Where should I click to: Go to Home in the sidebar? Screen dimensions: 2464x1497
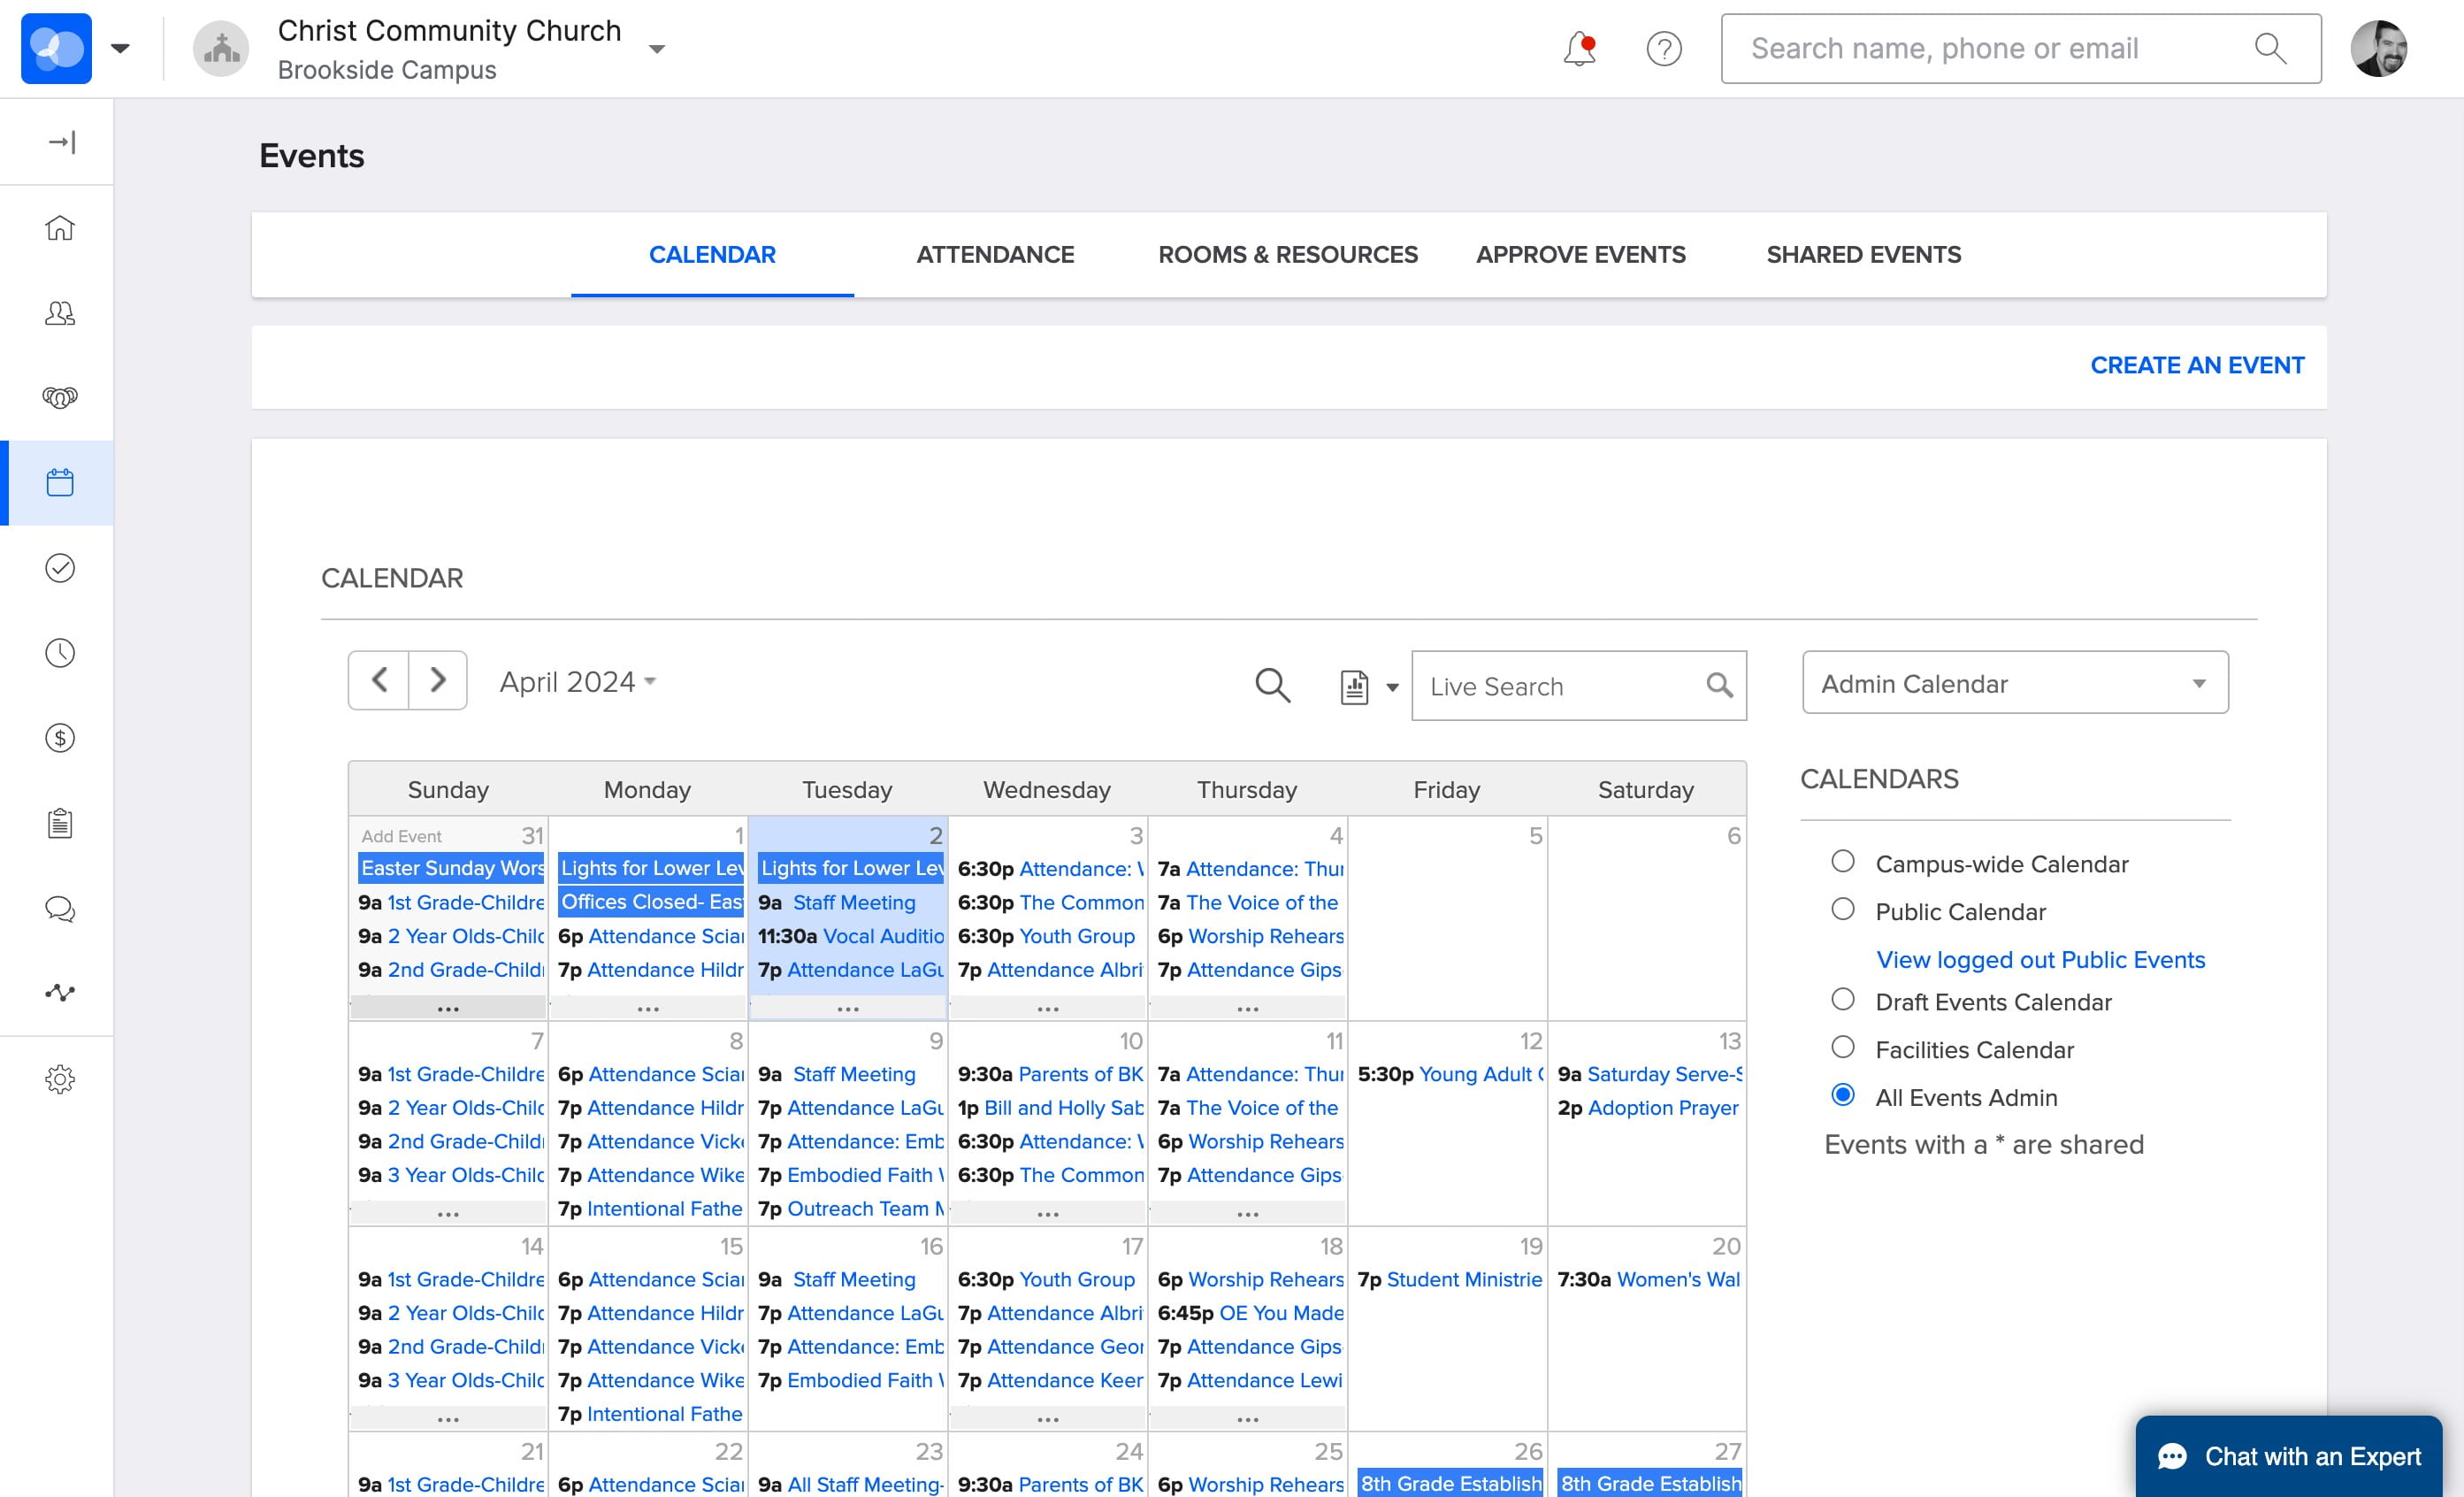(60, 228)
